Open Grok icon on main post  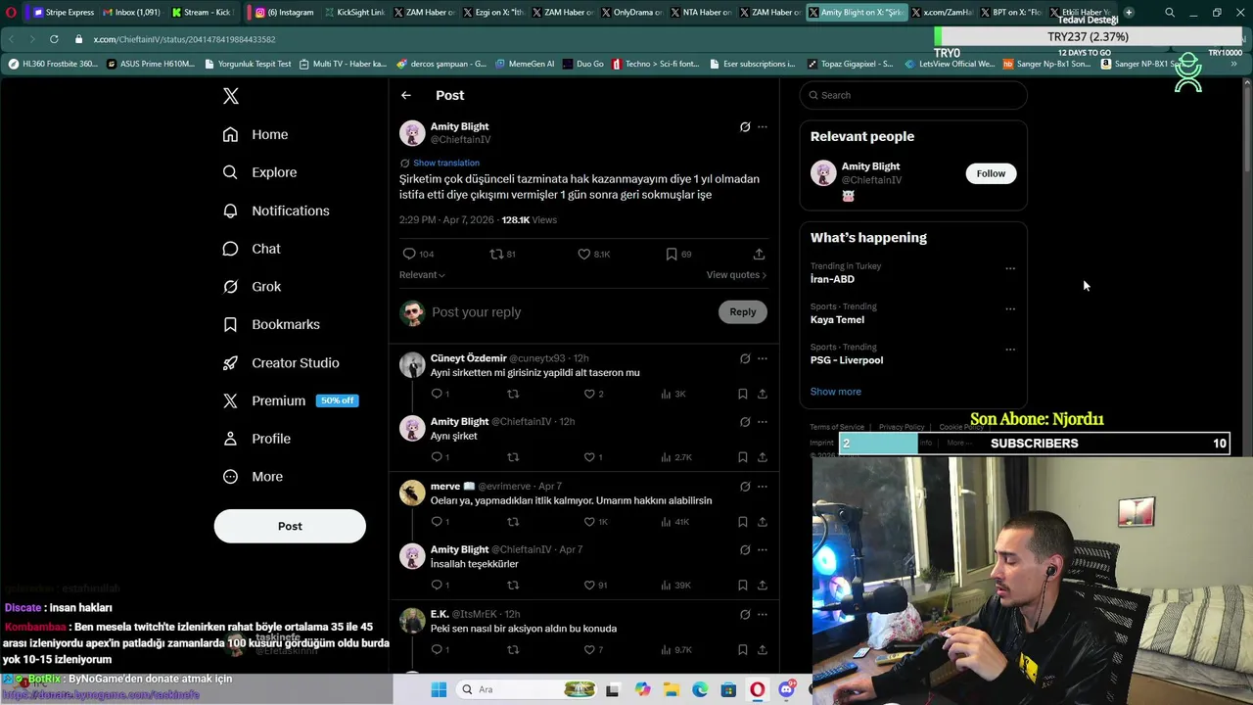(745, 126)
